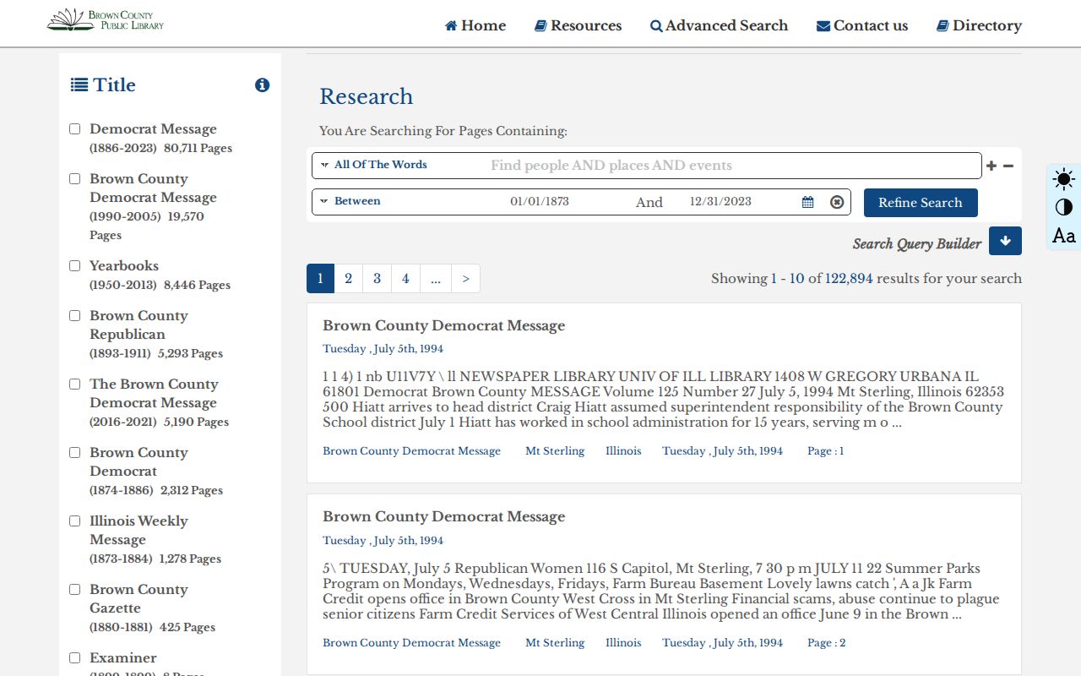
Task: Select the Yearbooks checkbox
Action: (x=74, y=266)
